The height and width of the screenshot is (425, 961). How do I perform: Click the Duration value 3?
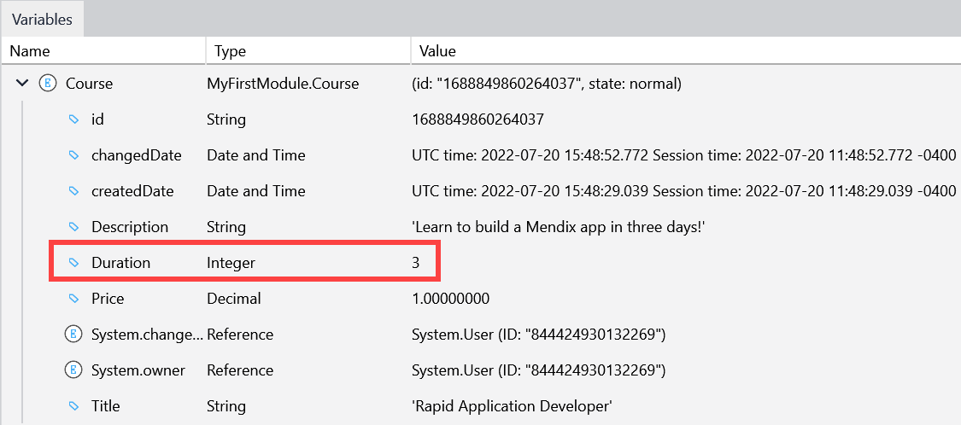pos(415,263)
